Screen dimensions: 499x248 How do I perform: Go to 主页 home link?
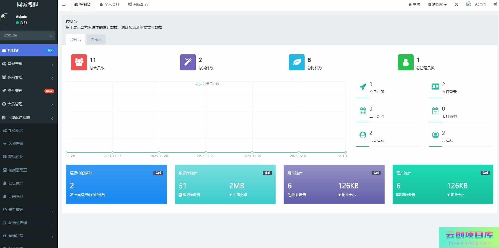point(414,4)
